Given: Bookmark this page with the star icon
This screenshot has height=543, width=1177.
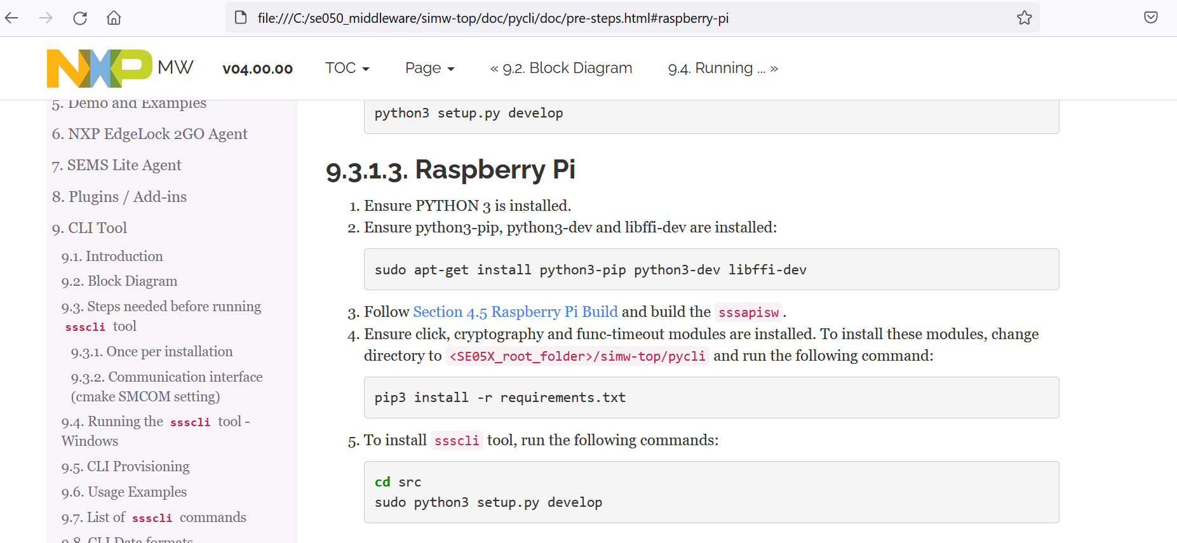Looking at the screenshot, I should 1024,18.
